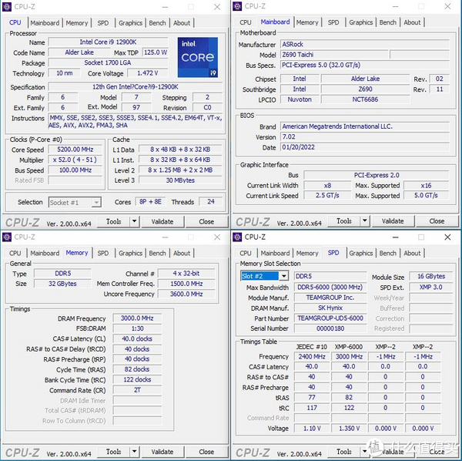Click the Part Number field TEAMGROUP-UD5-6000
Viewport: 462px width, 461px height.
tap(330, 318)
